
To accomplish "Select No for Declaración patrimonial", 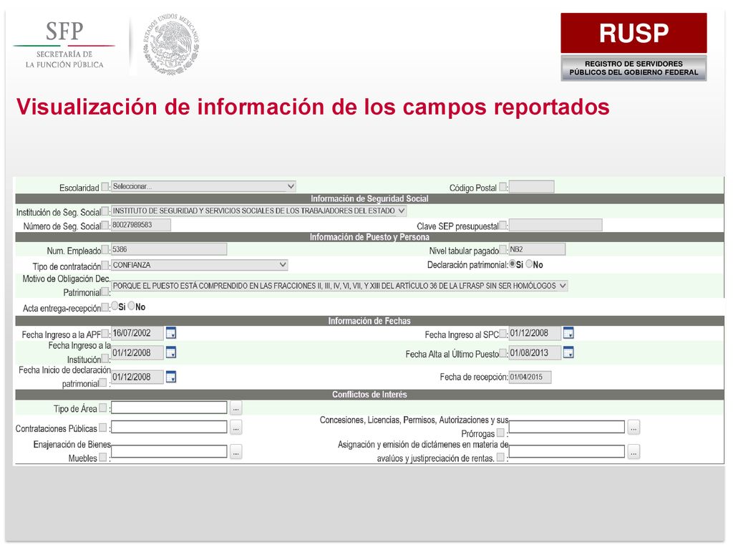I will pos(529,264).
